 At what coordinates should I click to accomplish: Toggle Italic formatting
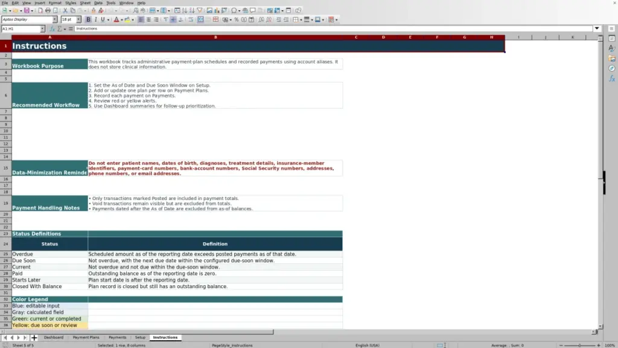coord(95,19)
